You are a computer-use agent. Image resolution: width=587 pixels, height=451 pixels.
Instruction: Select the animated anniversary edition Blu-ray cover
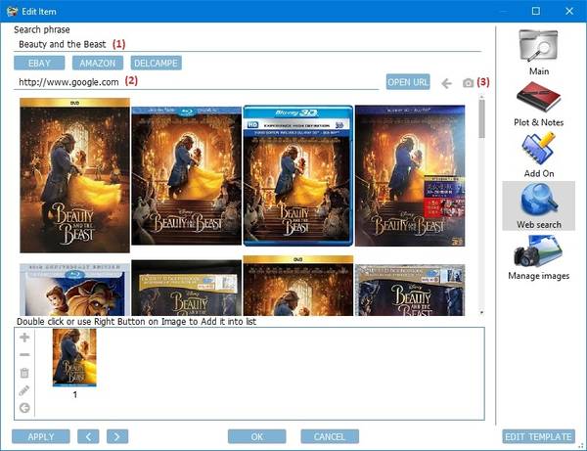pyautogui.click(x=75, y=290)
